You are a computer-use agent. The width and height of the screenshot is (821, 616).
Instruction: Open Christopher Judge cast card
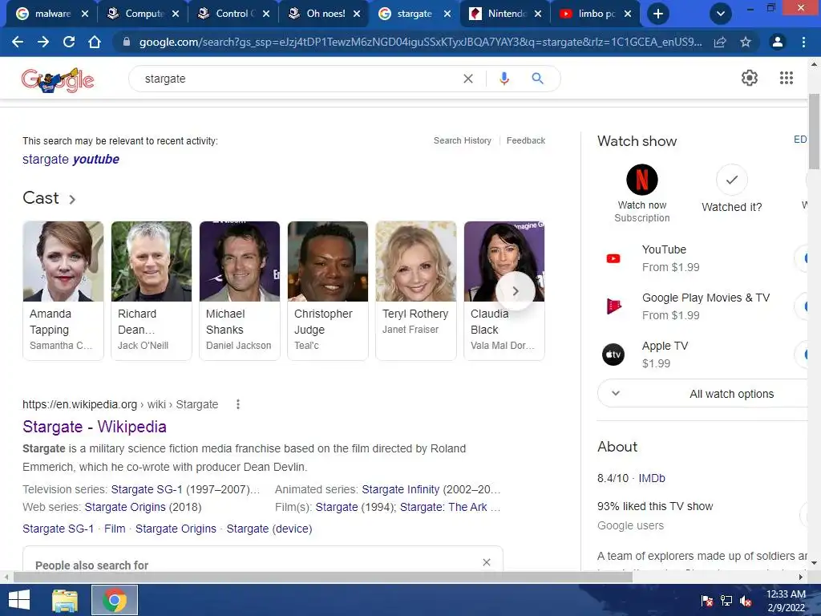[328, 290]
